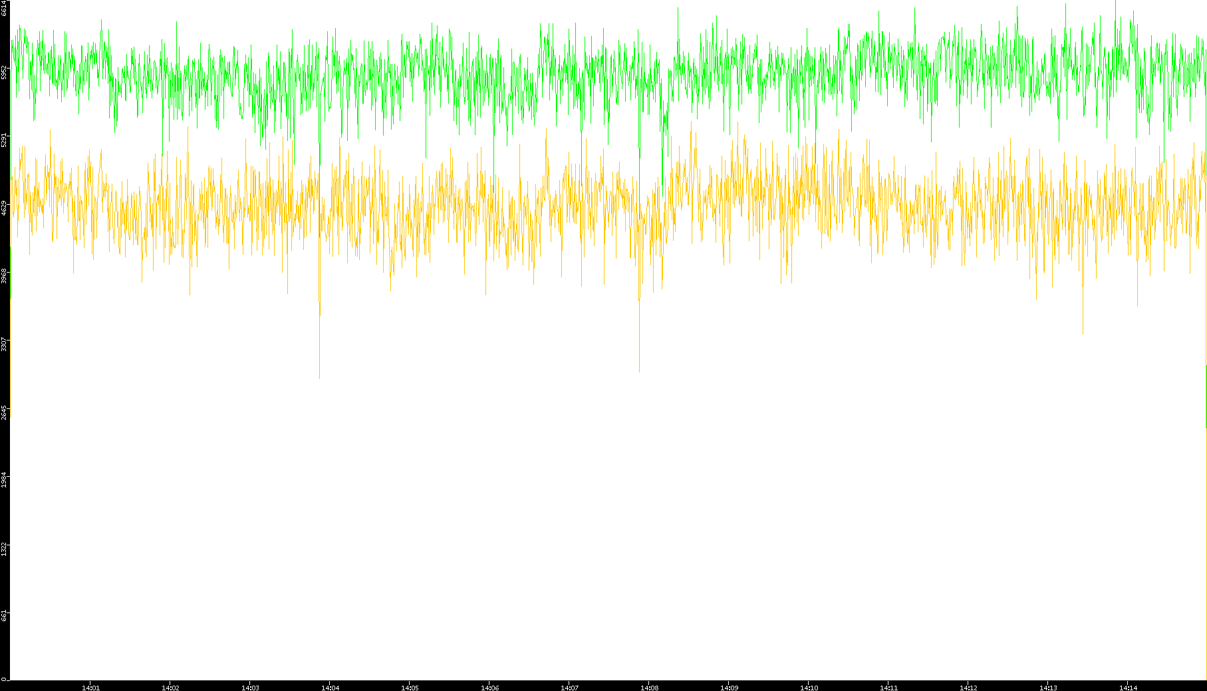The height and width of the screenshot is (691, 1207).
Task: Click the 6614 value on the vertical axis
Action: pyautogui.click(x=5, y=7)
